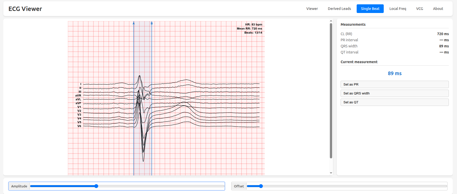Click the V3 lead label
The height and width of the screenshot is (194, 457).
[x=79, y=115]
